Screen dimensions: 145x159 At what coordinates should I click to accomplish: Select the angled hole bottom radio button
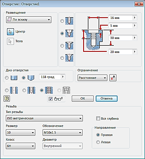(x=24, y=78)
